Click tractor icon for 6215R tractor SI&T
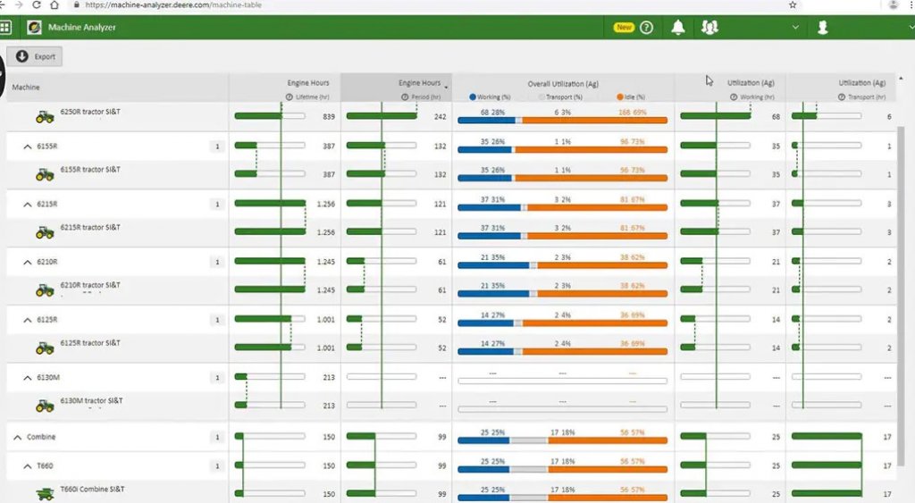The height and width of the screenshot is (503, 915). coord(45,232)
